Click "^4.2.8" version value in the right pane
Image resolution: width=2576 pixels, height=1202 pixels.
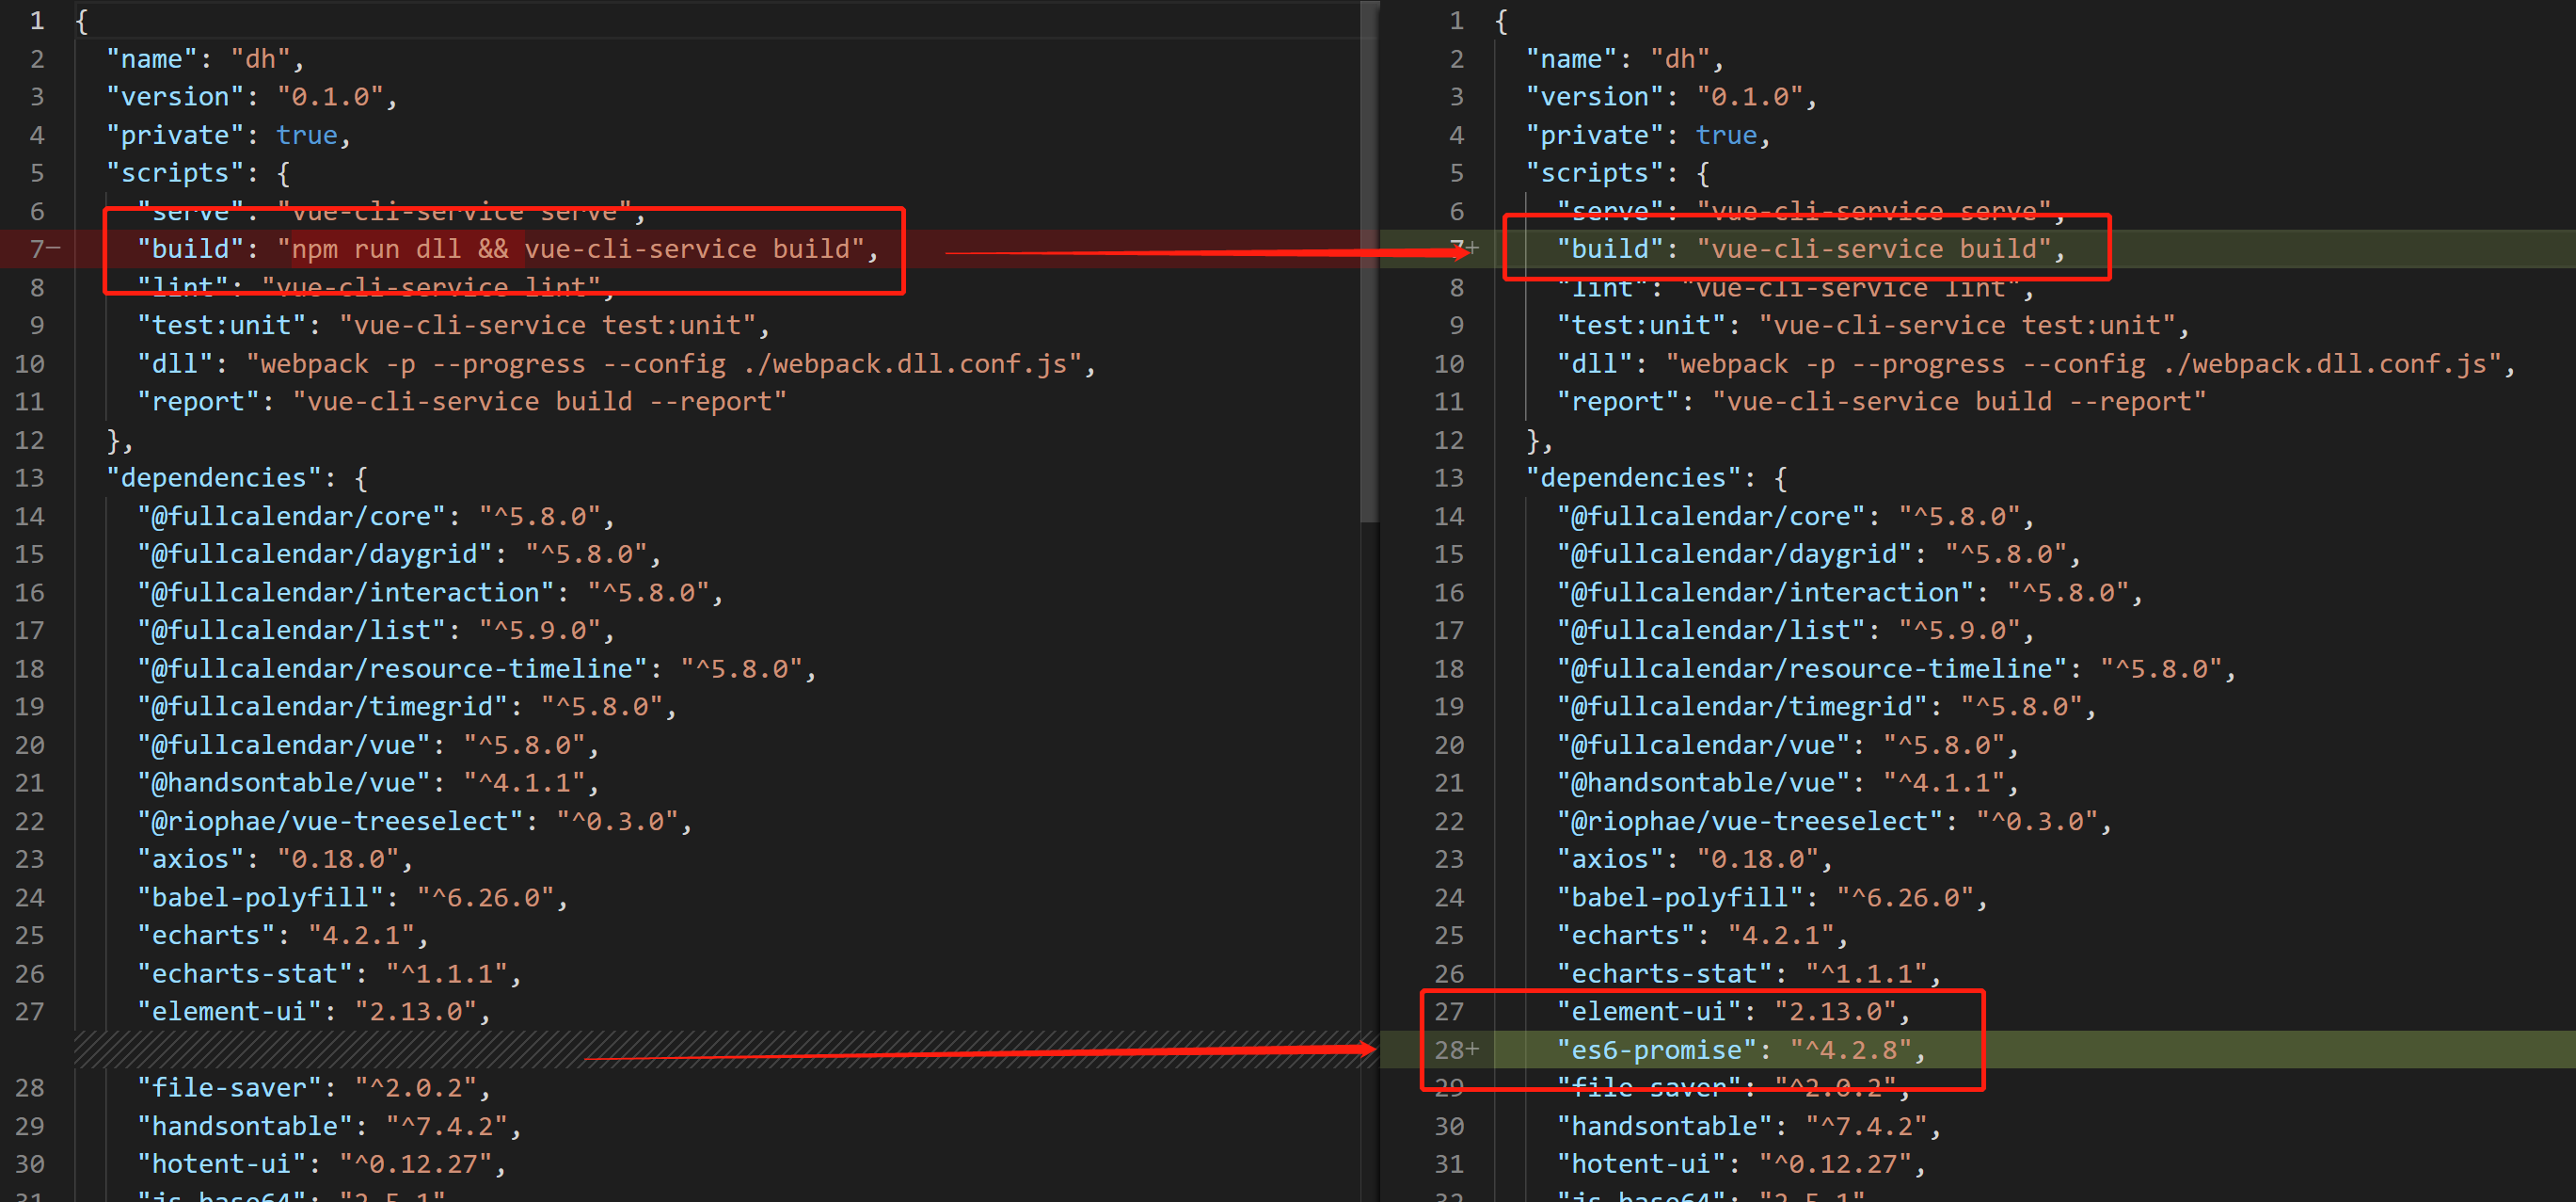(x=1850, y=1050)
